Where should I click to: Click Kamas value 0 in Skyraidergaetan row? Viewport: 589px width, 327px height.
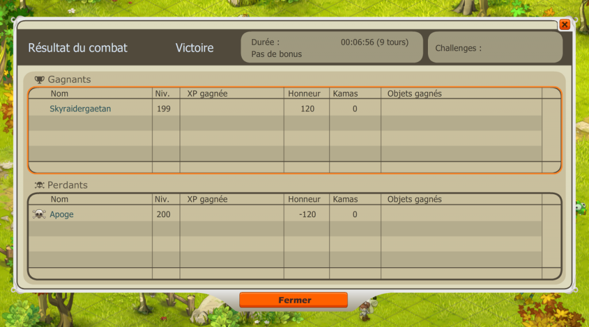[x=354, y=109]
